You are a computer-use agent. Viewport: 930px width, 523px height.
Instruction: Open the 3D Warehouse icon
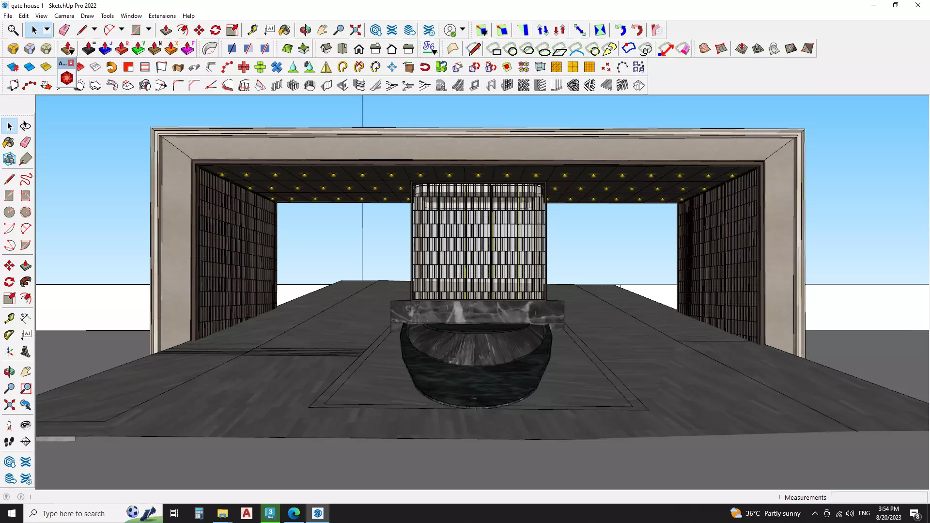(375, 30)
